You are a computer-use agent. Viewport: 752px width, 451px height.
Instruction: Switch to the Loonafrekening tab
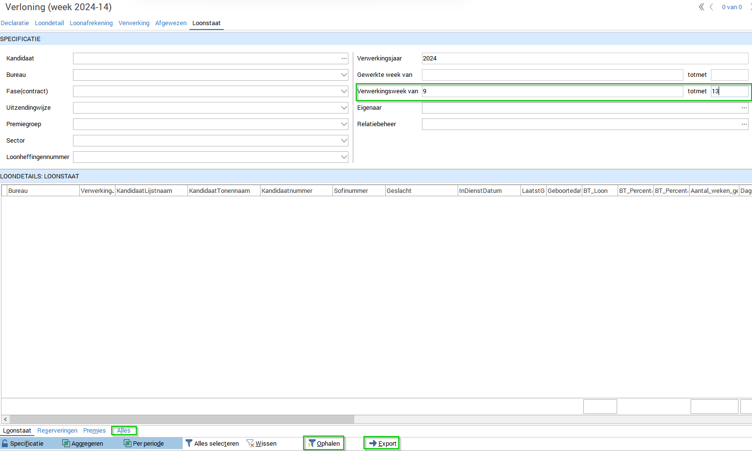click(91, 23)
